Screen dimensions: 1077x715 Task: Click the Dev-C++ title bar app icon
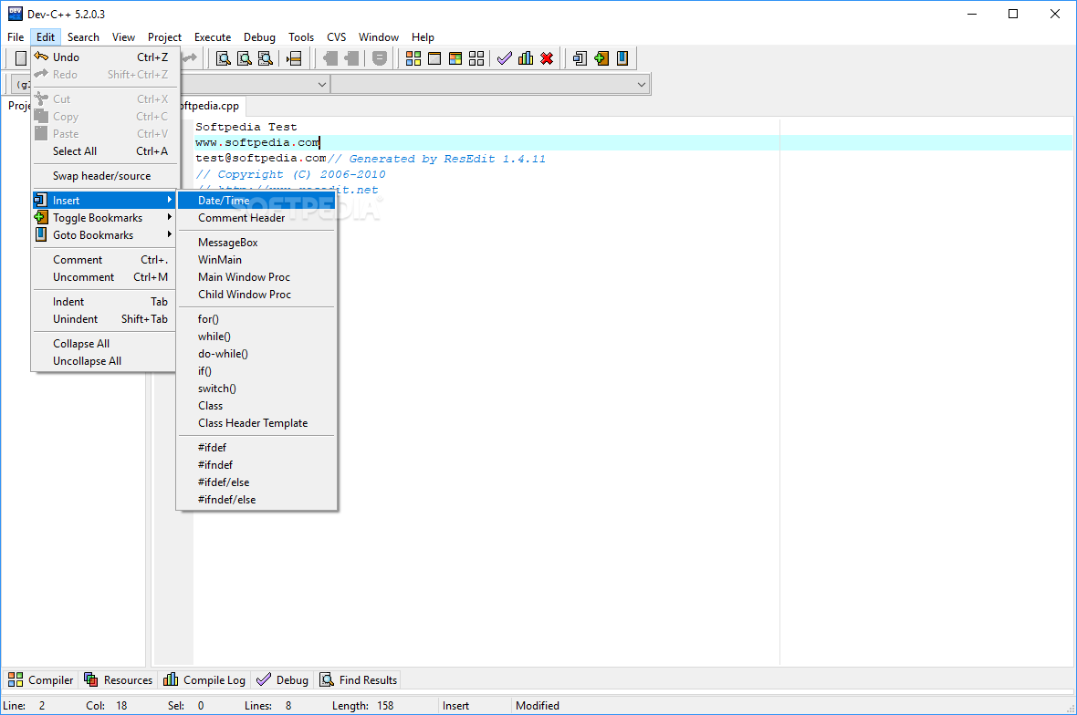click(16, 14)
